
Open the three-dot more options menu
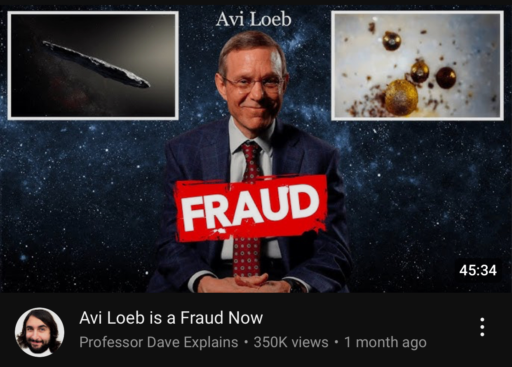[482, 327]
